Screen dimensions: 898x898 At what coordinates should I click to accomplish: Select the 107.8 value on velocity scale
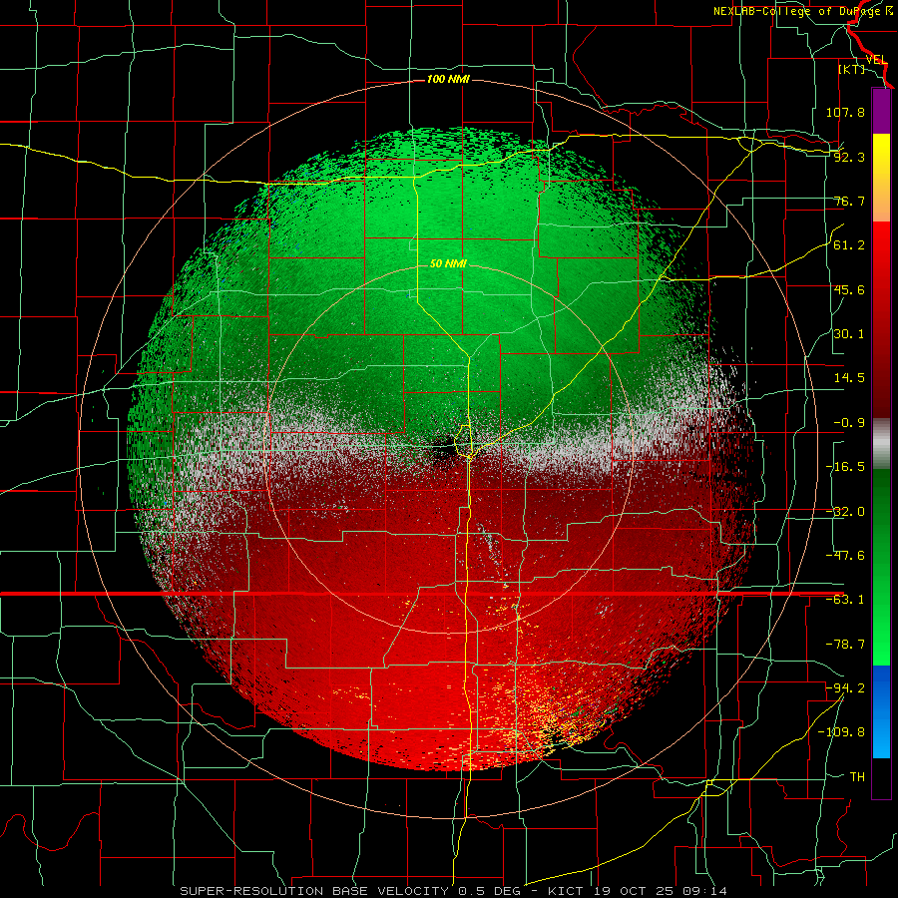pos(845,112)
